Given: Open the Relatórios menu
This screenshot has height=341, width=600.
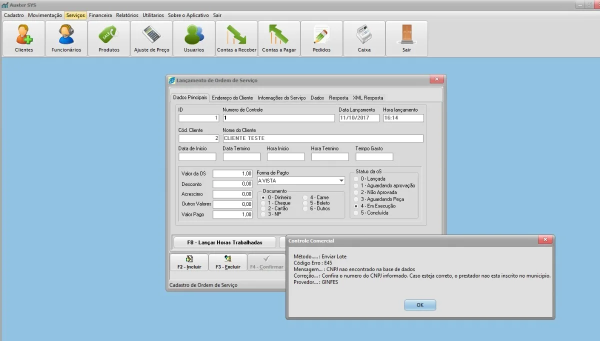Looking at the screenshot, I should coord(127,15).
